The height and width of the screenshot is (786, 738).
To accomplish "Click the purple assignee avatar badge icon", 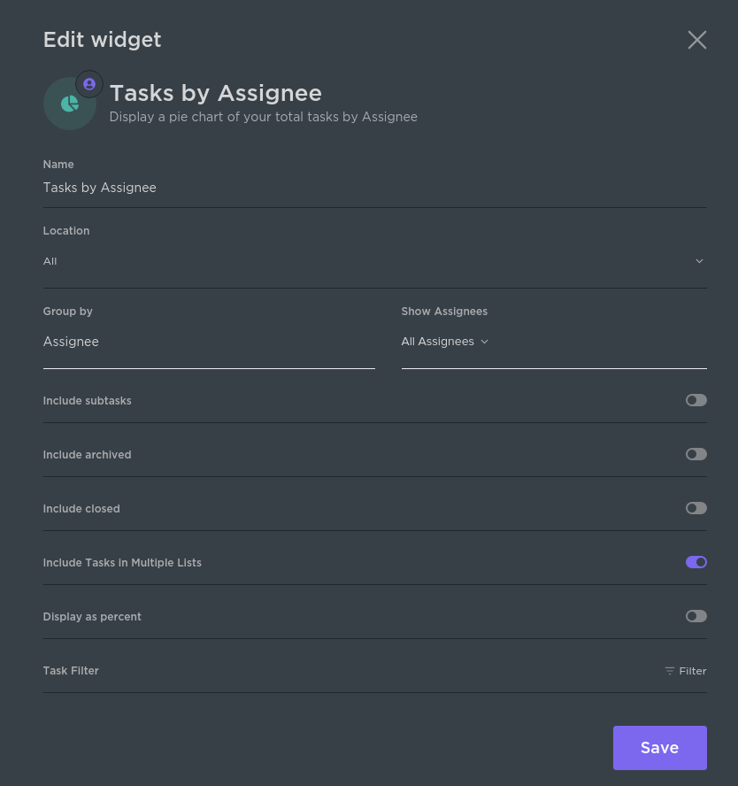I will point(89,84).
